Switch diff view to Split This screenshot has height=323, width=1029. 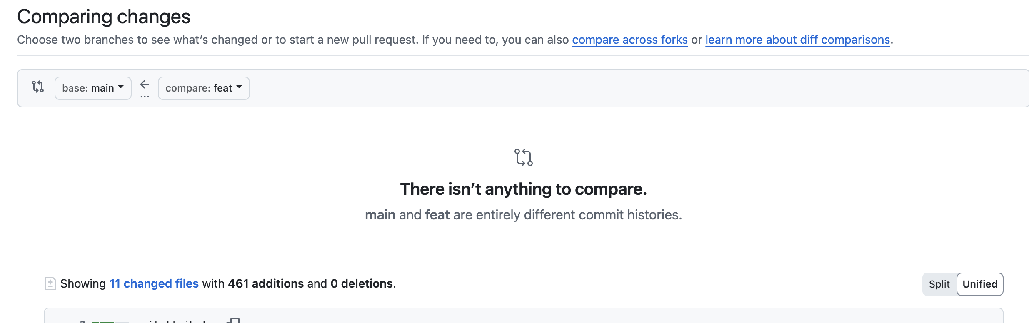(939, 284)
